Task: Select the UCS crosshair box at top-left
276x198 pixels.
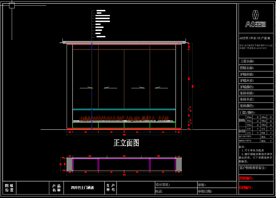Action: 12,5
